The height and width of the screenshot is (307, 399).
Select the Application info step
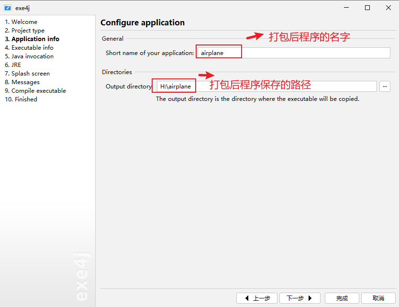pos(32,39)
